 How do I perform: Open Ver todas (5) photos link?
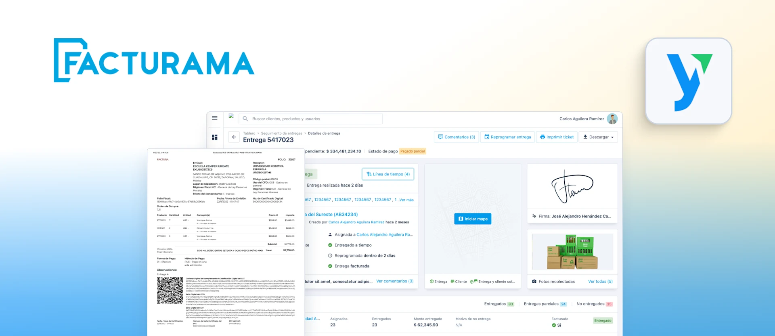(x=600, y=282)
